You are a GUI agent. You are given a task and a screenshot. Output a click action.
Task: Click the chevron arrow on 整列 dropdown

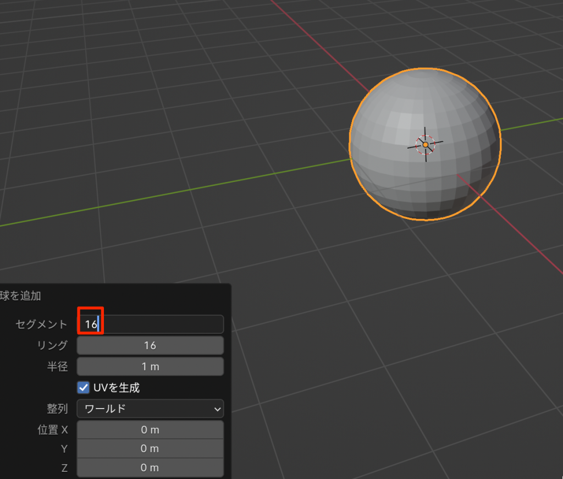(x=216, y=409)
